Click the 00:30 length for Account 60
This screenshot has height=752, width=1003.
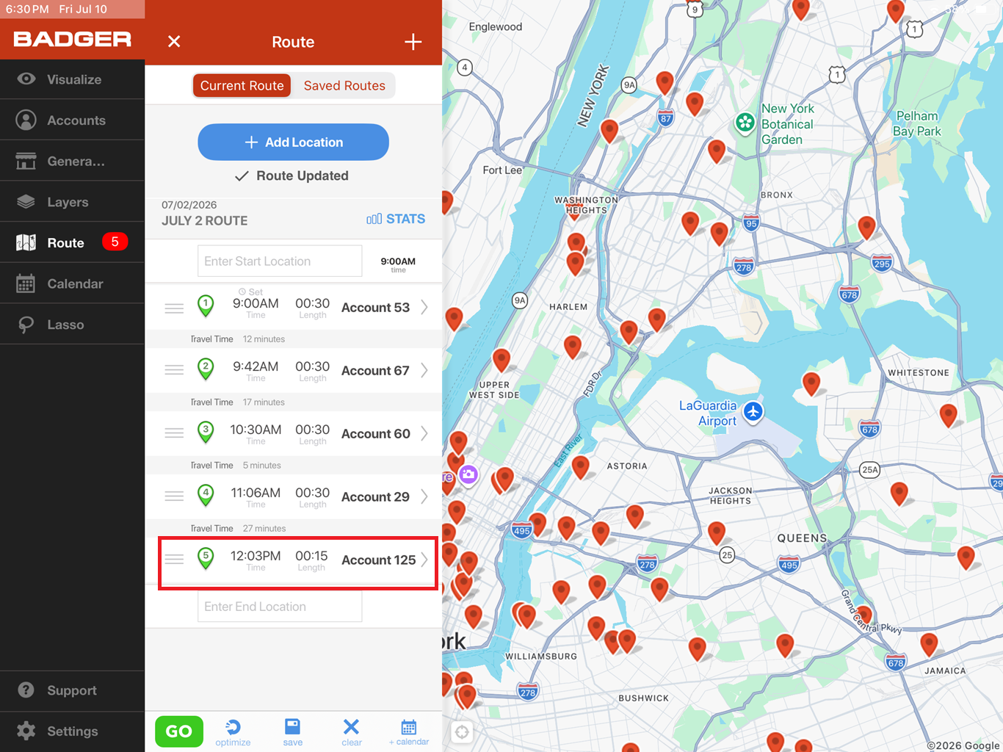coord(313,434)
